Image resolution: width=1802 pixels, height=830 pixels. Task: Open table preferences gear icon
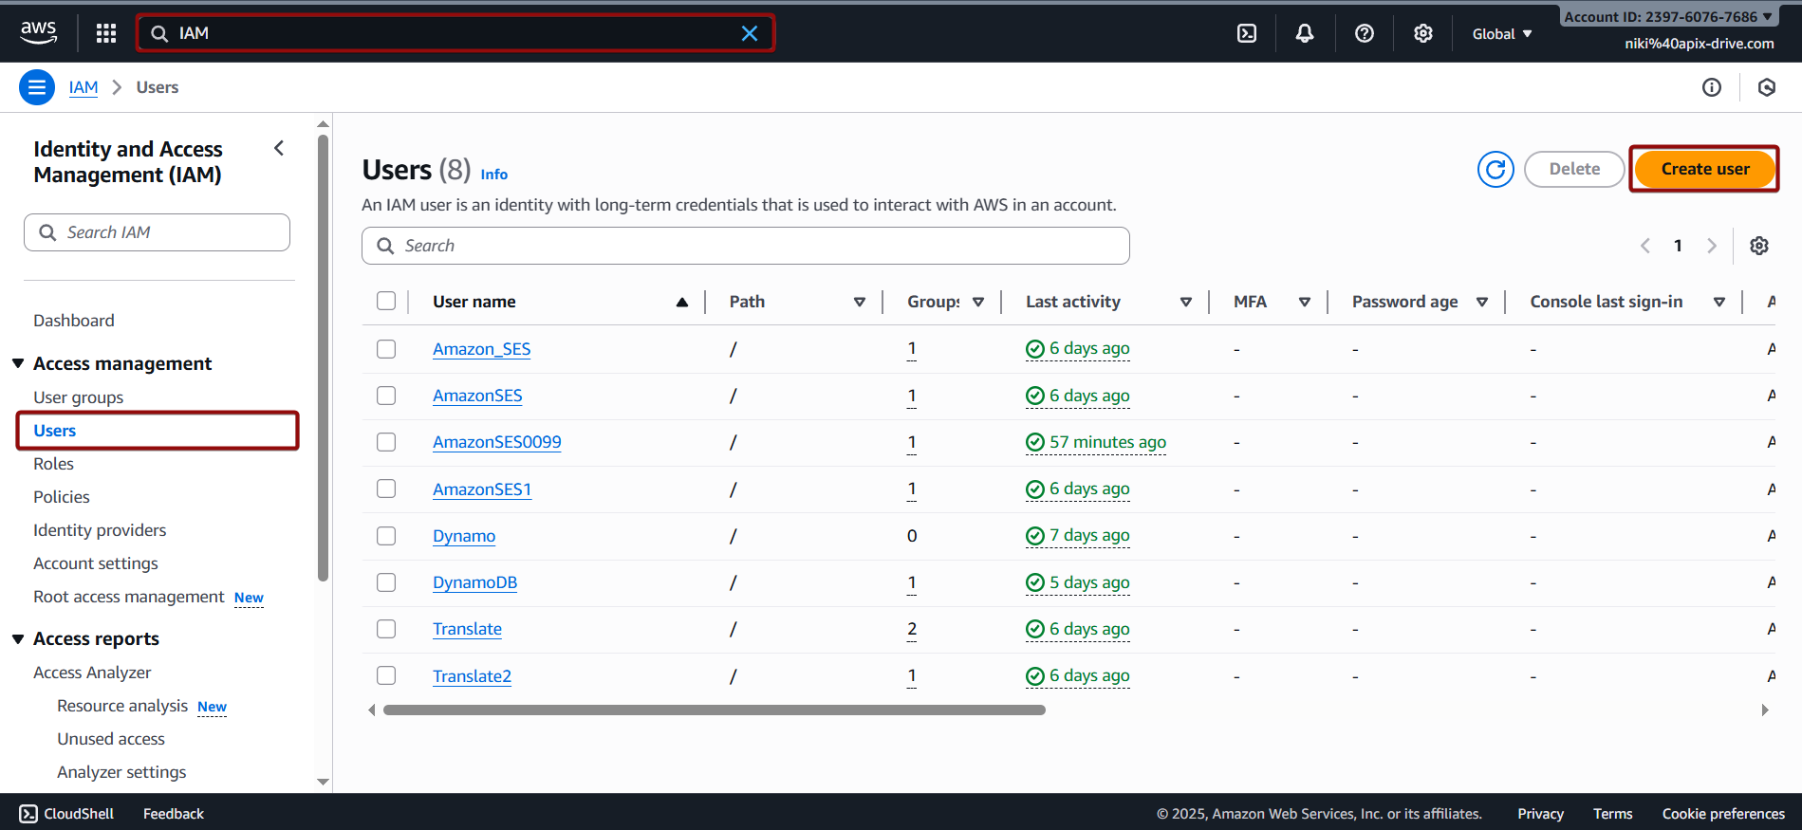(x=1758, y=246)
